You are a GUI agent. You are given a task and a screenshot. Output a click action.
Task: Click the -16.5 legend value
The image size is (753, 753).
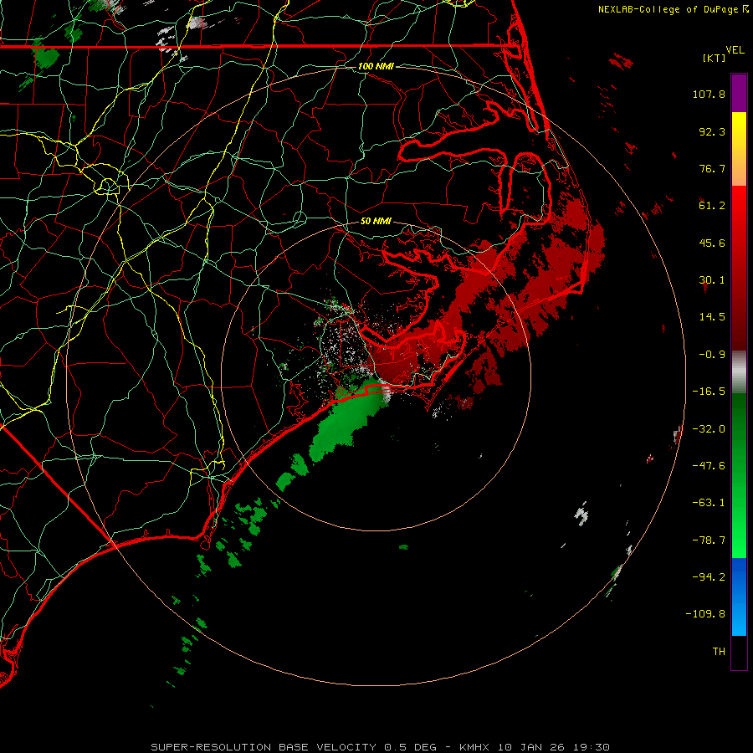(709, 392)
